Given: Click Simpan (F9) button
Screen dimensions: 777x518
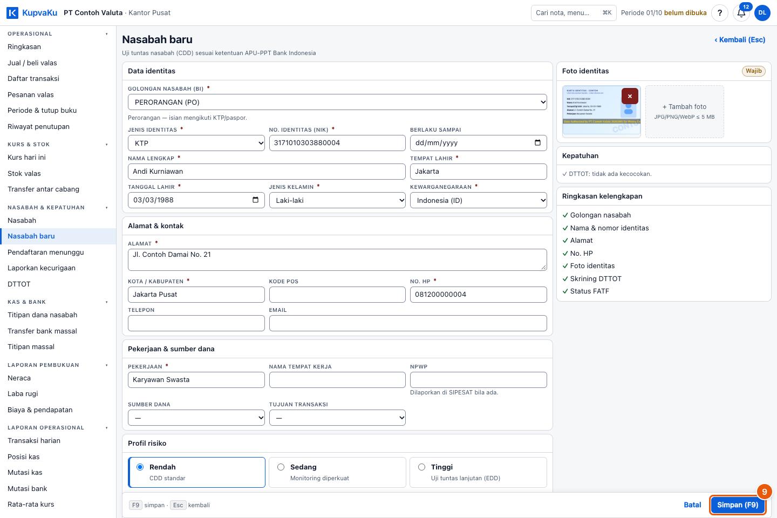Looking at the screenshot, I should (x=738, y=505).
